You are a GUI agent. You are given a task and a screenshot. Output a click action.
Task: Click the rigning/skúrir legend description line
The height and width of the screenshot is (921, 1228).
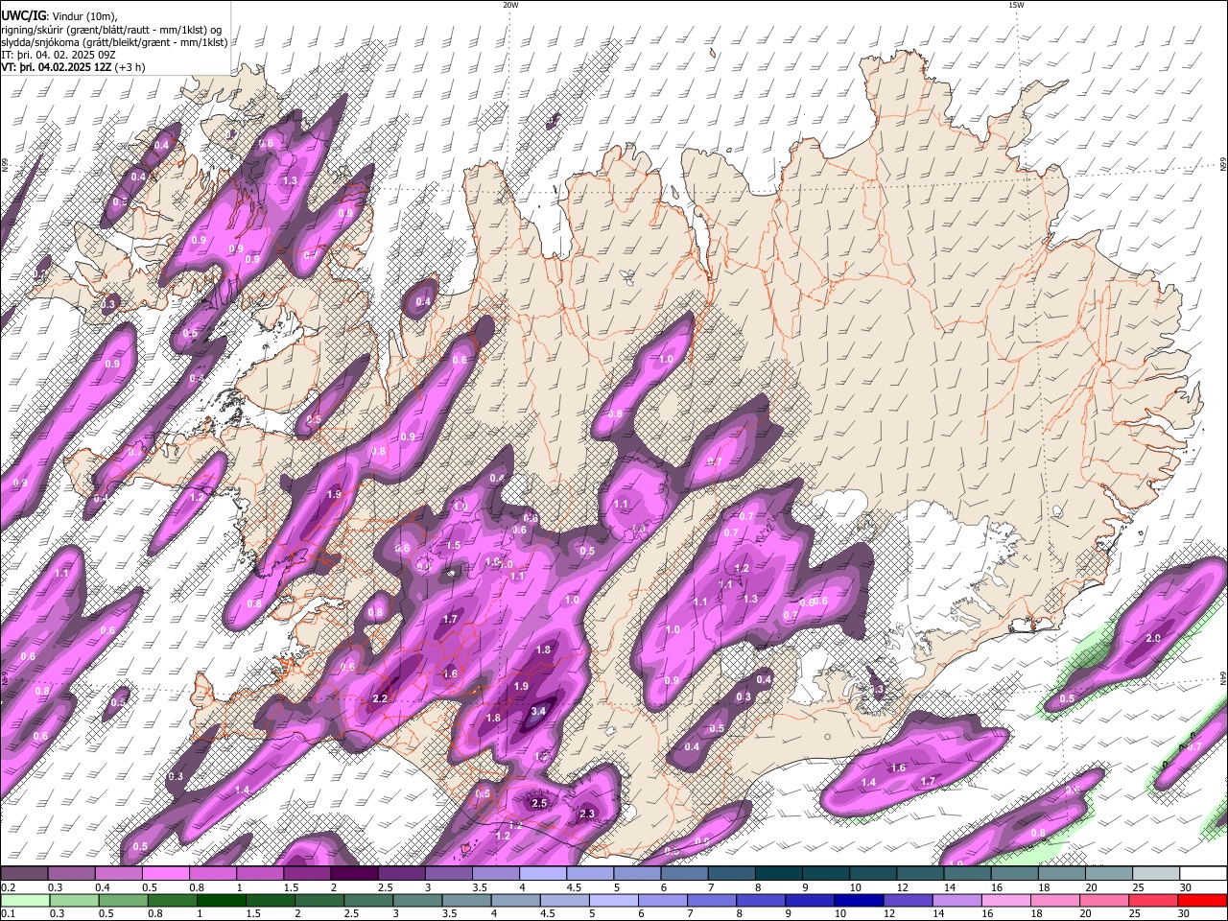click(x=112, y=29)
